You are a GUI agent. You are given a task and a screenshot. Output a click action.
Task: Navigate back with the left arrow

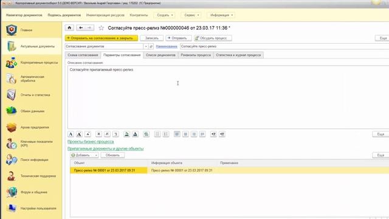tap(81, 28)
